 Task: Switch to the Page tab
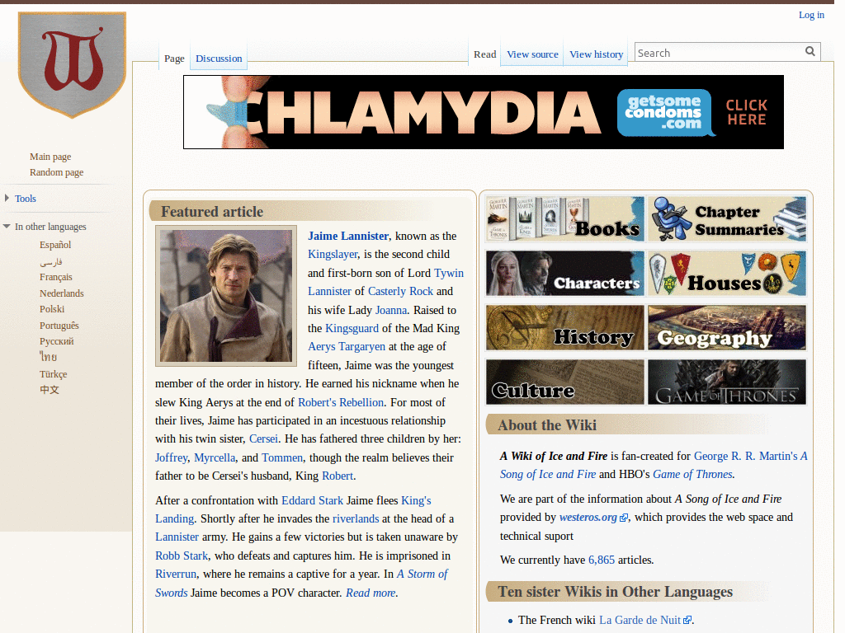click(x=174, y=59)
